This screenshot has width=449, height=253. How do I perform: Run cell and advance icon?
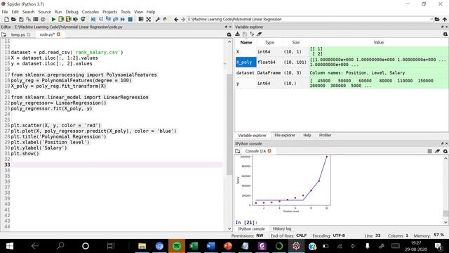point(68,19)
